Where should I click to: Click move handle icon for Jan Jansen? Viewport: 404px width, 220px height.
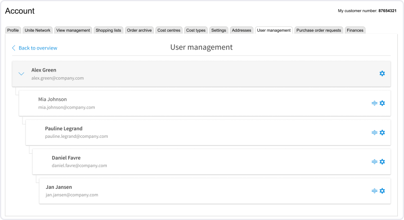[374, 191]
